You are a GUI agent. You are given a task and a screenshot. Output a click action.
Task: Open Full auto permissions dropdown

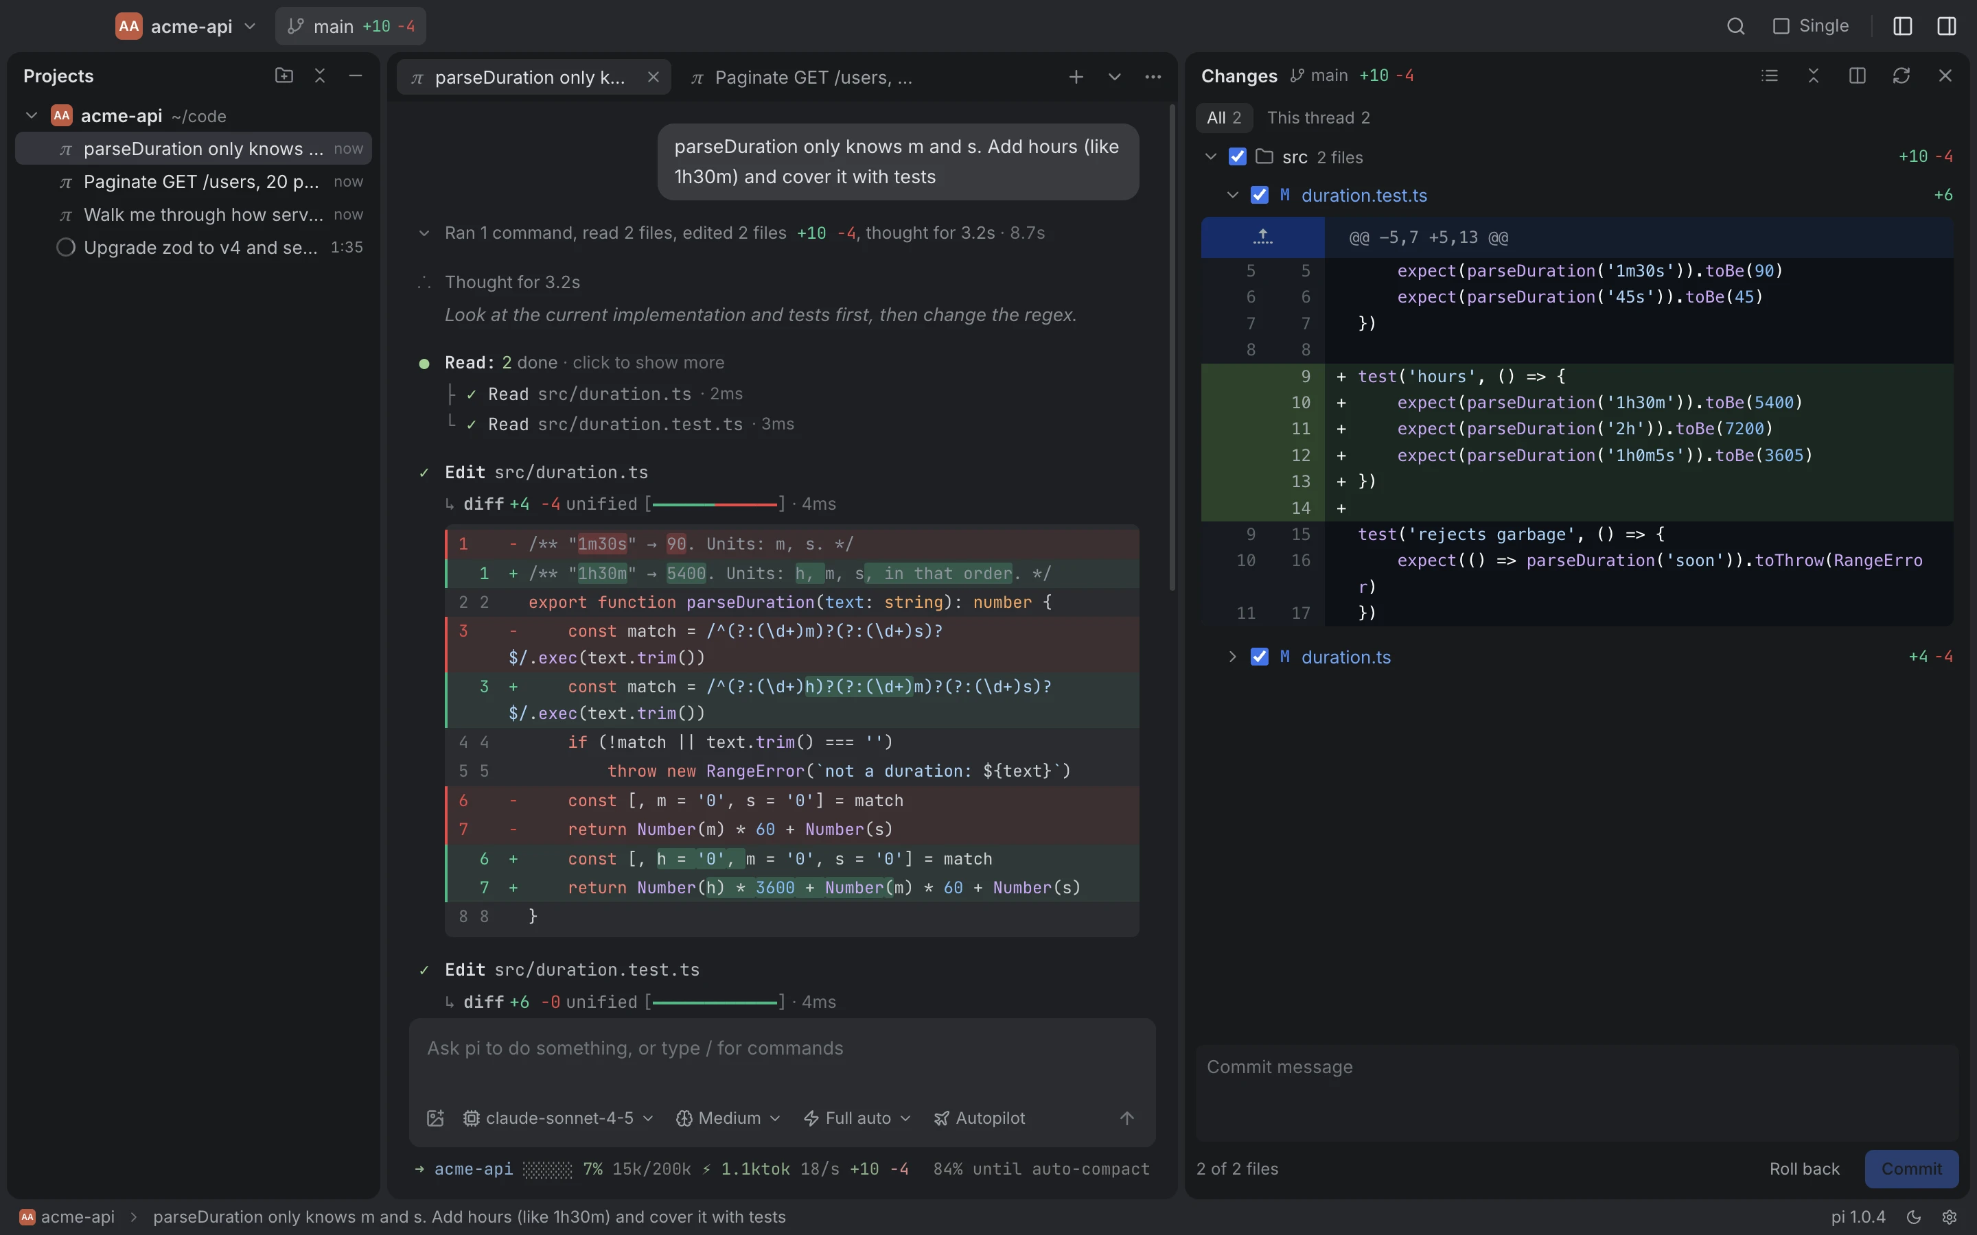(x=857, y=1118)
